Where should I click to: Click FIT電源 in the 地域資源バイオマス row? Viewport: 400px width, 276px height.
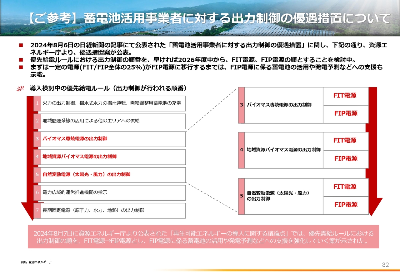pyautogui.click(x=346, y=141)
